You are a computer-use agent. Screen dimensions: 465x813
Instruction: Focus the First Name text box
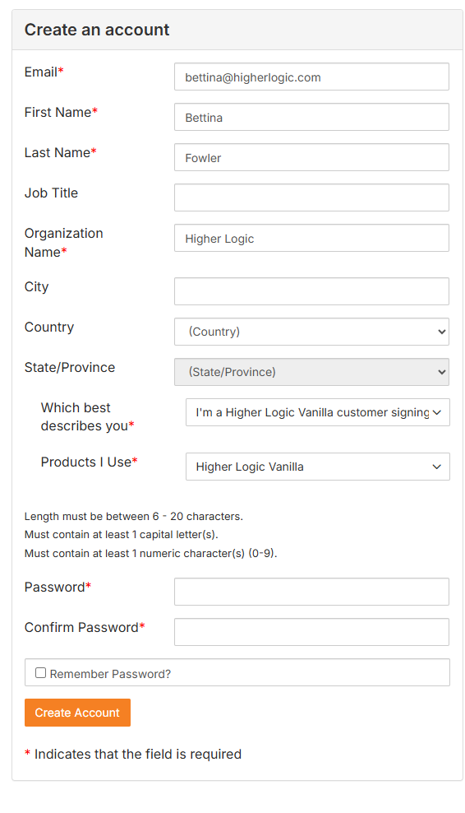[x=311, y=117]
